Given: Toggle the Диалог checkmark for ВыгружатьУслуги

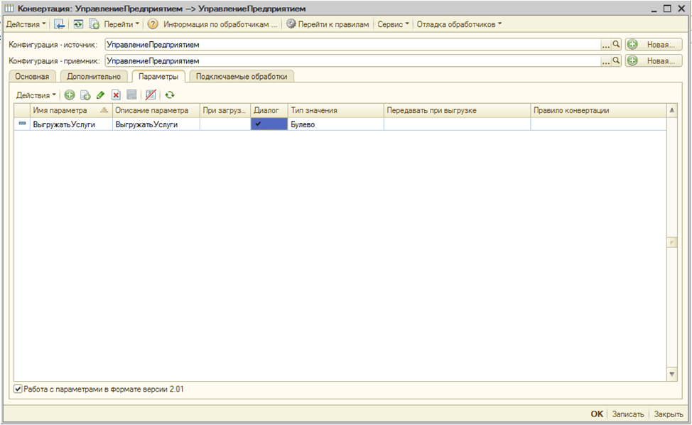Looking at the screenshot, I should [269, 124].
